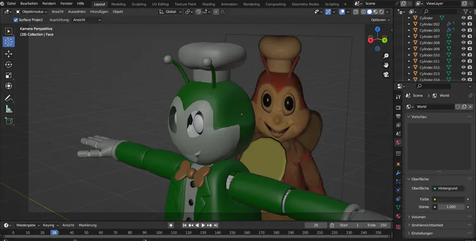Image resolution: width=476 pixels, height=241 pixels.
Task: Click the viewport zoom magnifier icon
Action: point(386,56)
